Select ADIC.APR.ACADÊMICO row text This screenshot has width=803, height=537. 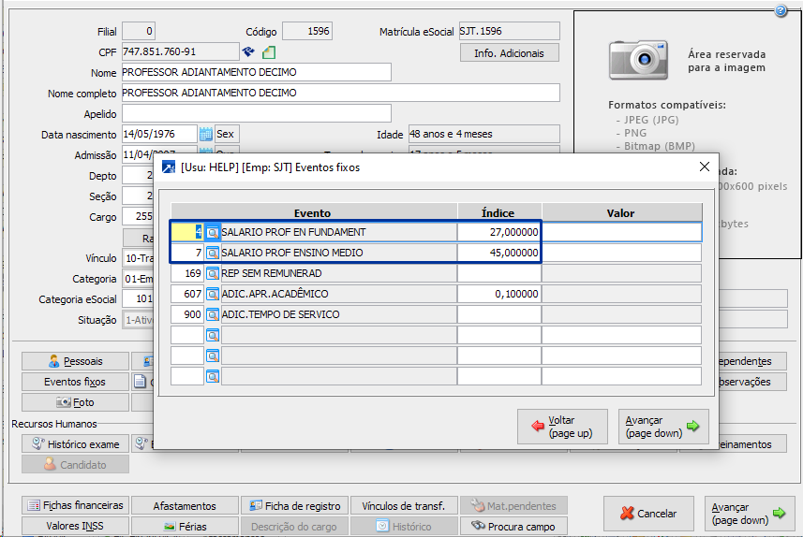click(275, 294)
